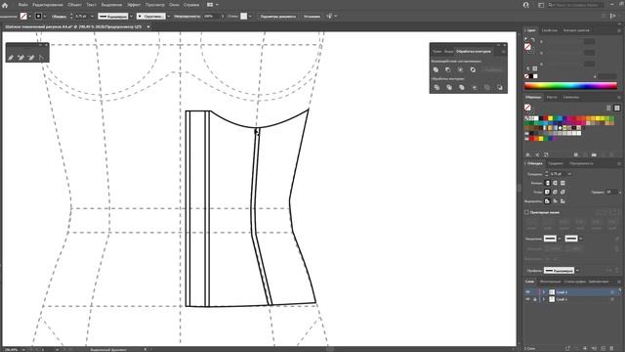Open variable width profile dropdown

[x=131, y=17]
